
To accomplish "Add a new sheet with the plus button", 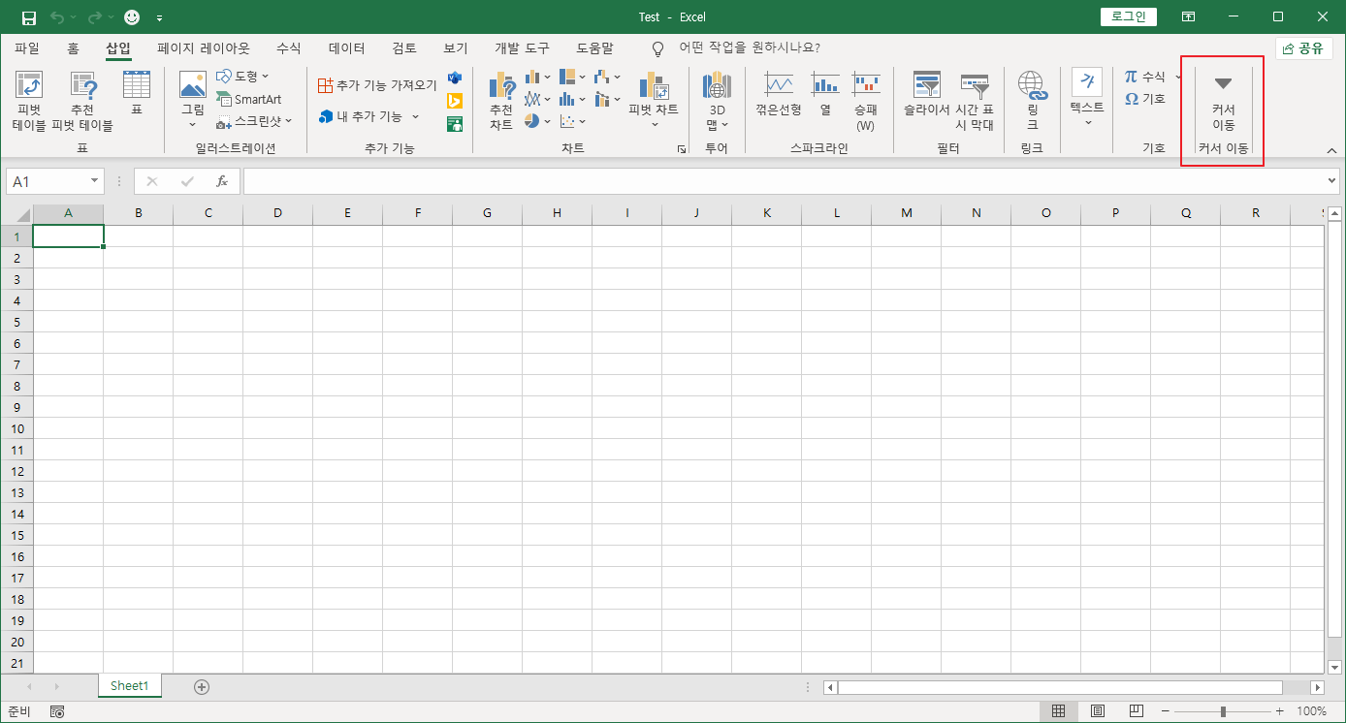I will [202, 686].
